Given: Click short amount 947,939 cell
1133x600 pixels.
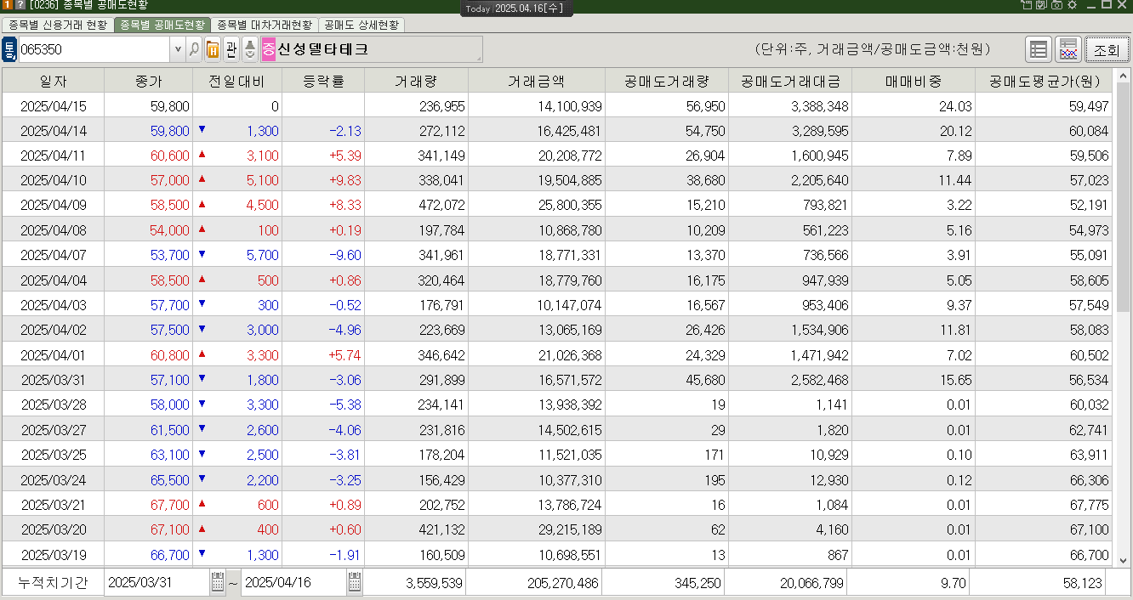Looking at the screenshot, I should [x=790, y=280].
